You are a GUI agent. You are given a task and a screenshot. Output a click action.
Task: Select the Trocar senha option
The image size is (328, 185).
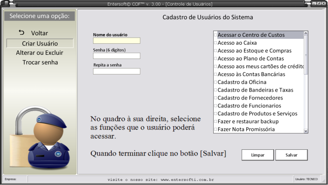pos(40,62)
